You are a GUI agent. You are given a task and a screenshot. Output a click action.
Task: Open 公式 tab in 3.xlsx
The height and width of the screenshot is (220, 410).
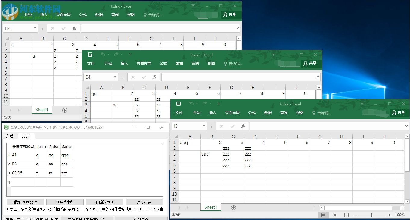252,113
